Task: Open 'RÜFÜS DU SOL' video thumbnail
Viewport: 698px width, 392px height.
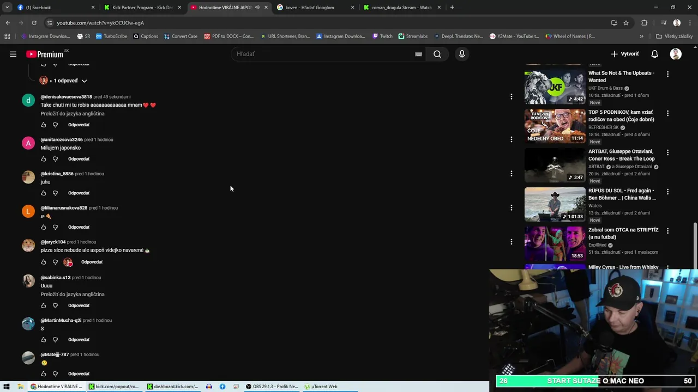Action: click(555, 204)
